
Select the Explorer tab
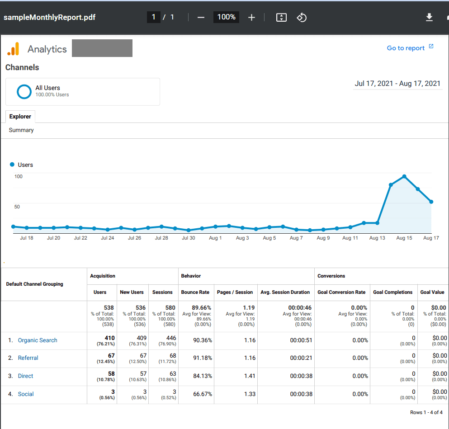[20, 117]
